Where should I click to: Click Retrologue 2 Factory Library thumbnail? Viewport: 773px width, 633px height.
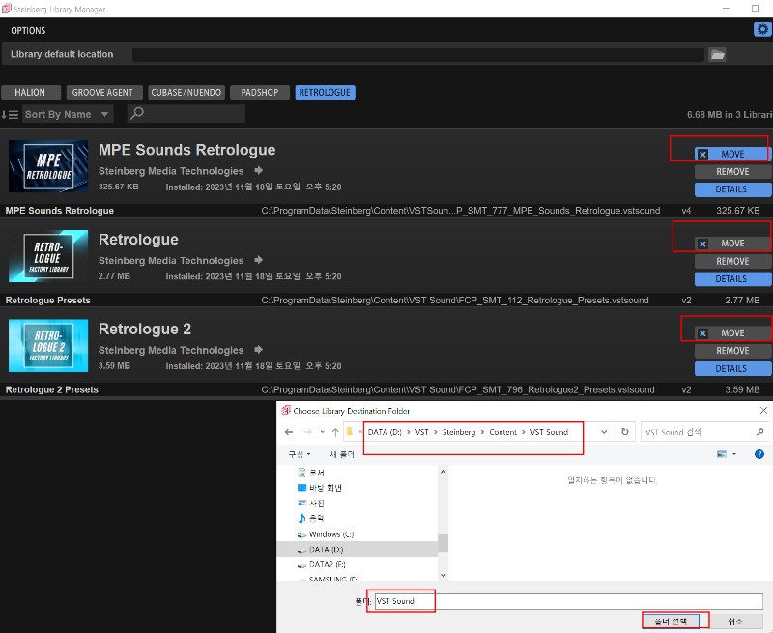coord(48,345)
